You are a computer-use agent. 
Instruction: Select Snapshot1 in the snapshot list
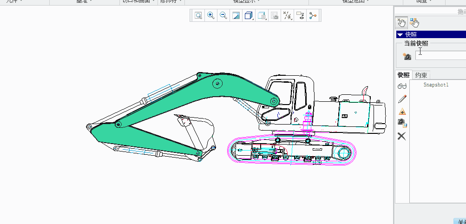[x=436, y=85]
